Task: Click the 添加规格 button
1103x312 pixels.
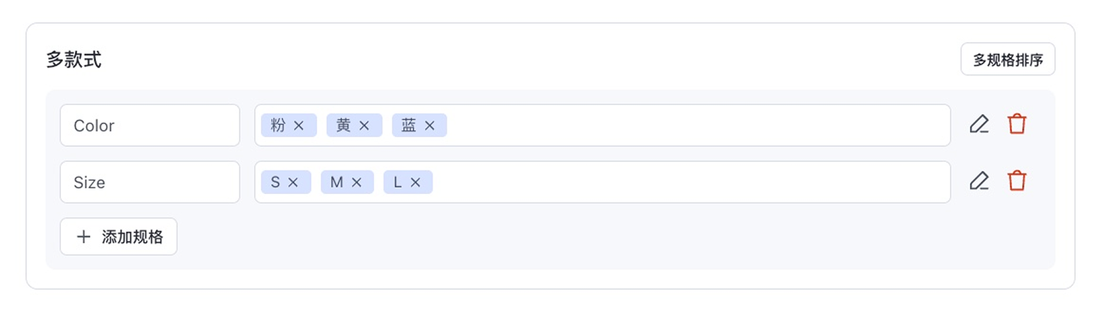Action: (x=119, y=237)
